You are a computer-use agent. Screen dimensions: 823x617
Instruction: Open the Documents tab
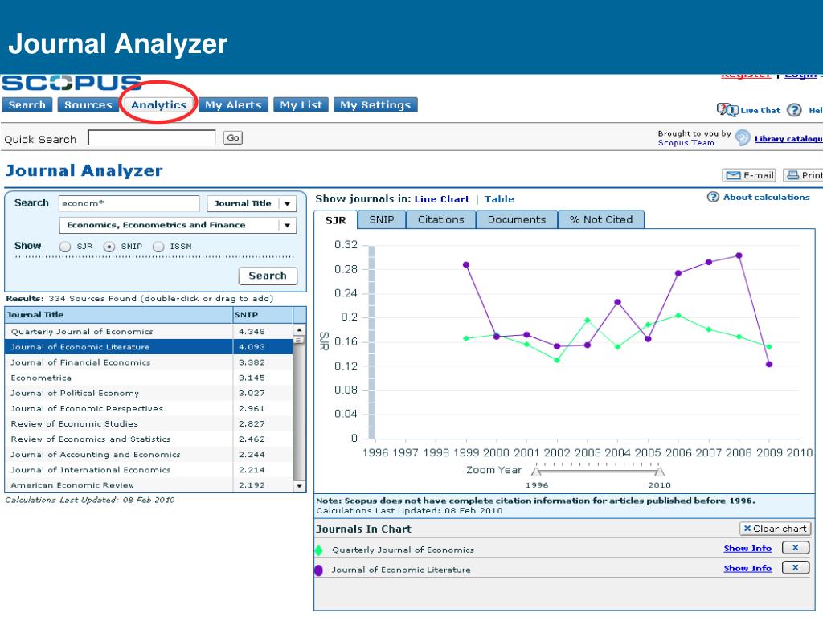517,220
